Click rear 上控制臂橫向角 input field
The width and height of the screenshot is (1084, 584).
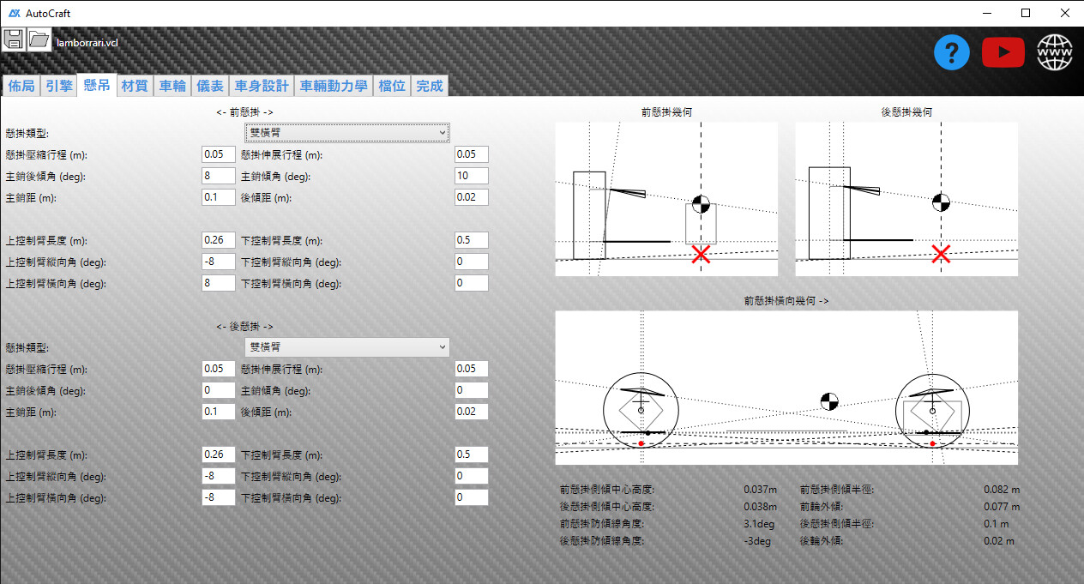click(x=219, y=497)
